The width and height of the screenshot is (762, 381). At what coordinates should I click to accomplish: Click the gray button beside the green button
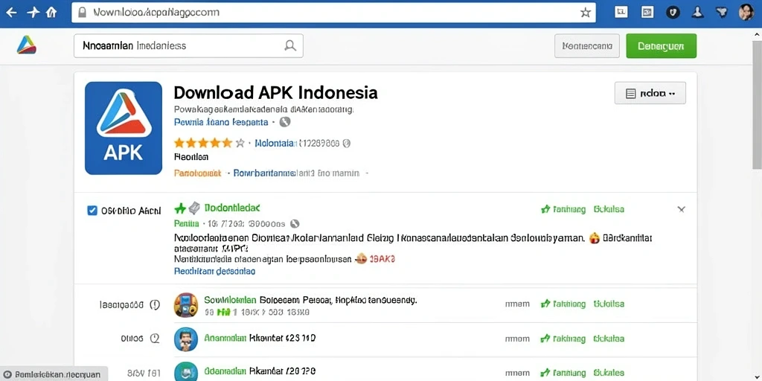pos(587,46)
